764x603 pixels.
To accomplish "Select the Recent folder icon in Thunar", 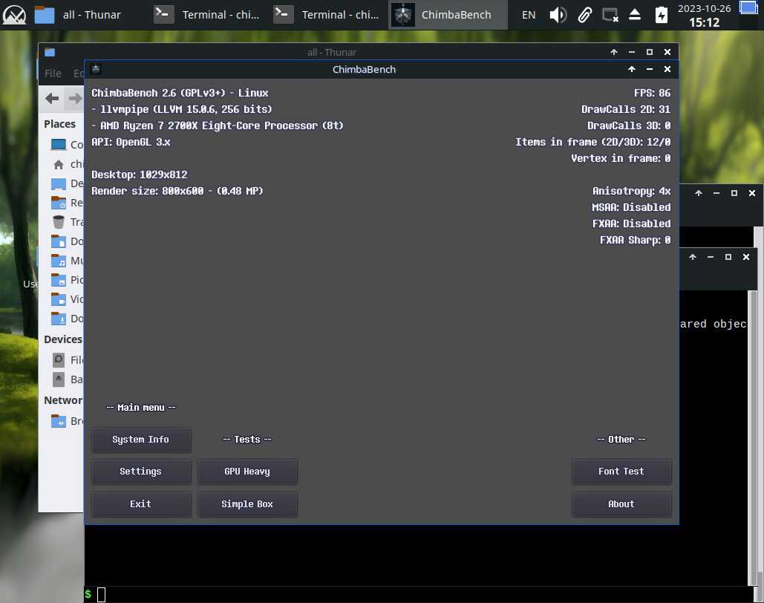I will pyautogui.click(x=59, y=203).
